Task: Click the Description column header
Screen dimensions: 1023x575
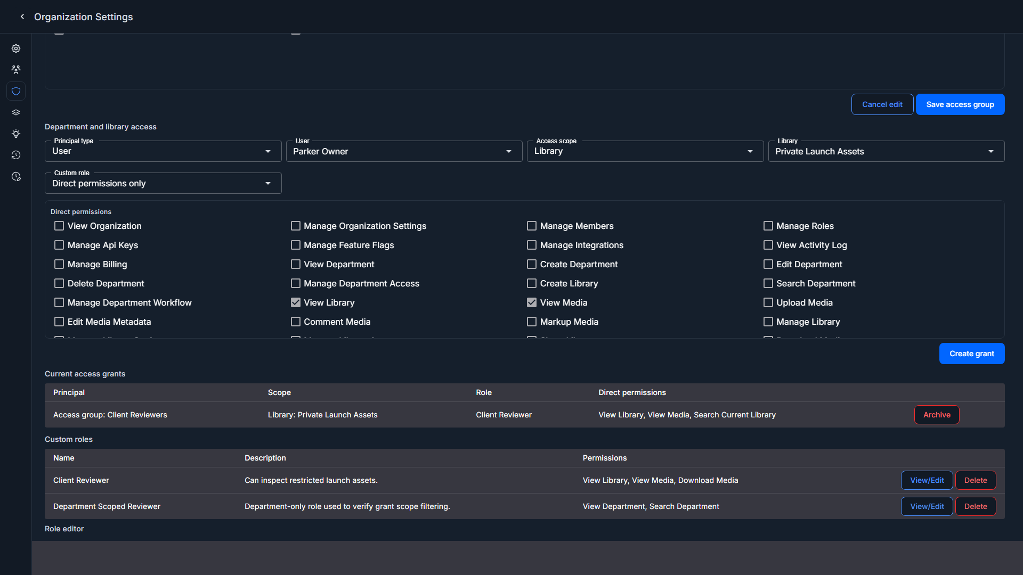Action: [x=265, y=458]
